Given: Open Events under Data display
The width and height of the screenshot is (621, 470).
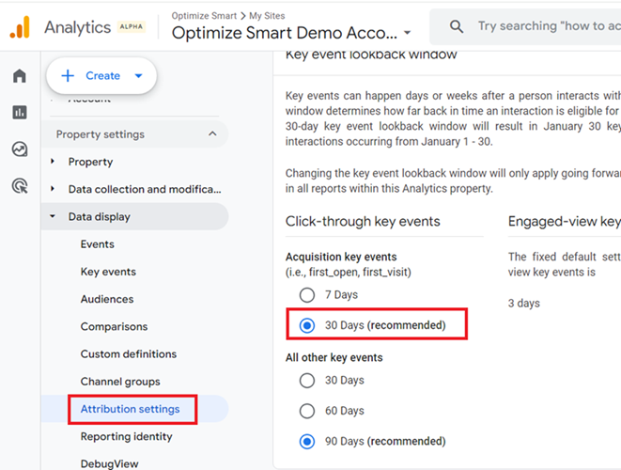Looking at the screenshot, I should point(98,244).
